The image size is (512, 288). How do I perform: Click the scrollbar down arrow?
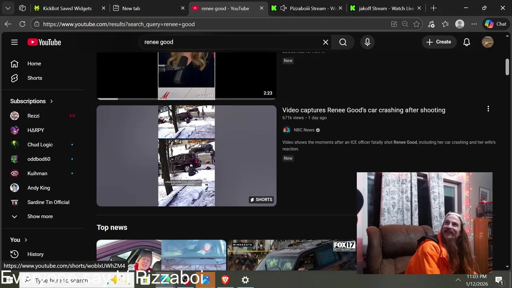point(507,267)
